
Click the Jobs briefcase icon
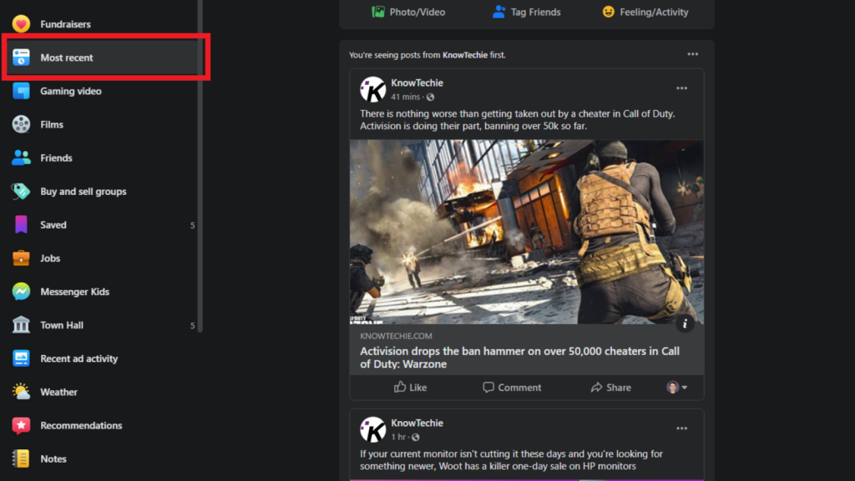tap(22, 258)
